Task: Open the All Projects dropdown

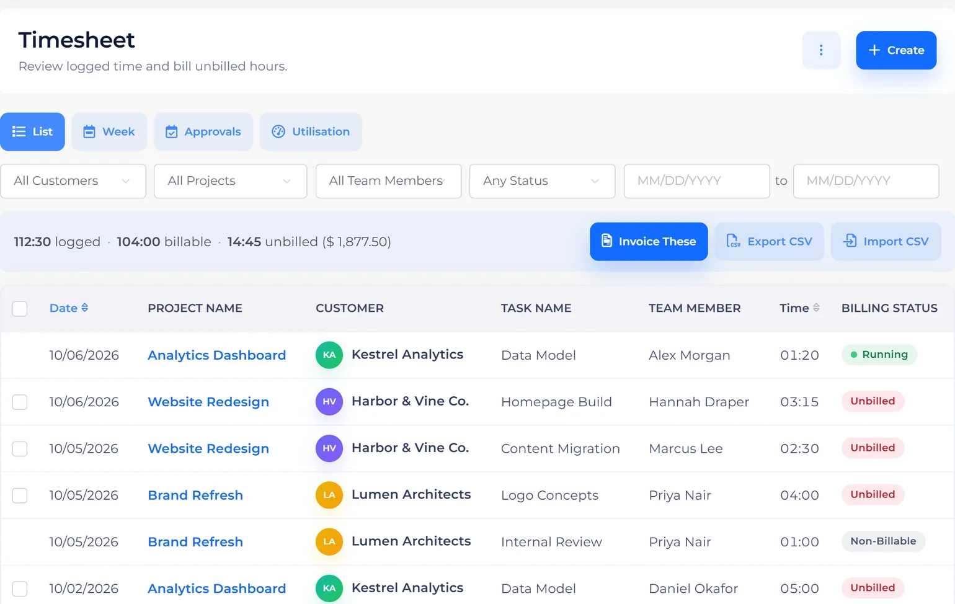Action: pos(231,181)
